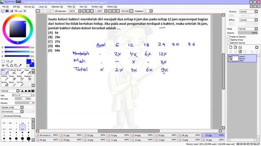261x146 pixels.
Task: Open the Layer menu
Action: click(x=43, y=6)
